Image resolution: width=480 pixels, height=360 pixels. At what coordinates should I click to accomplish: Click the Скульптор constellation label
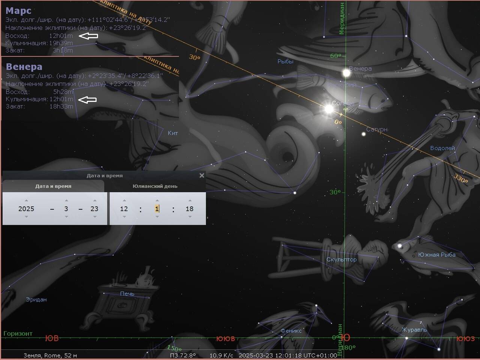click(x=341, y=259)
